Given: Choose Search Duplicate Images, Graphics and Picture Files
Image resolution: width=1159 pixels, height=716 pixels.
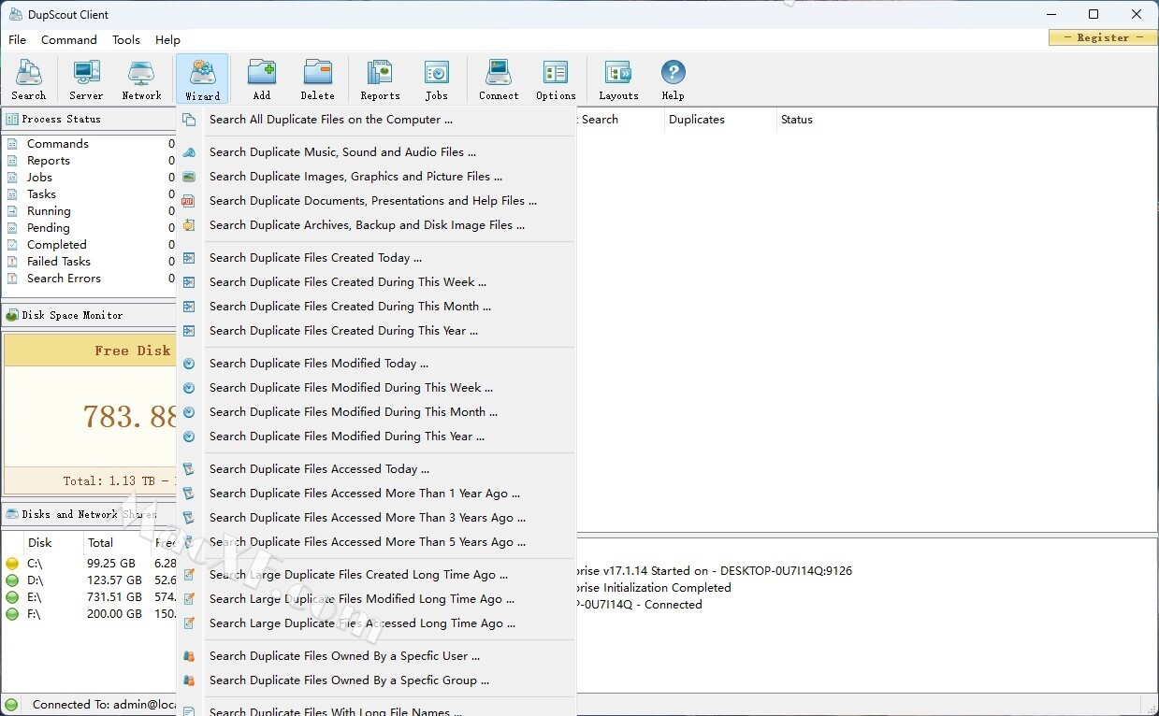Looking at the screenshot, I should [376, 177].
